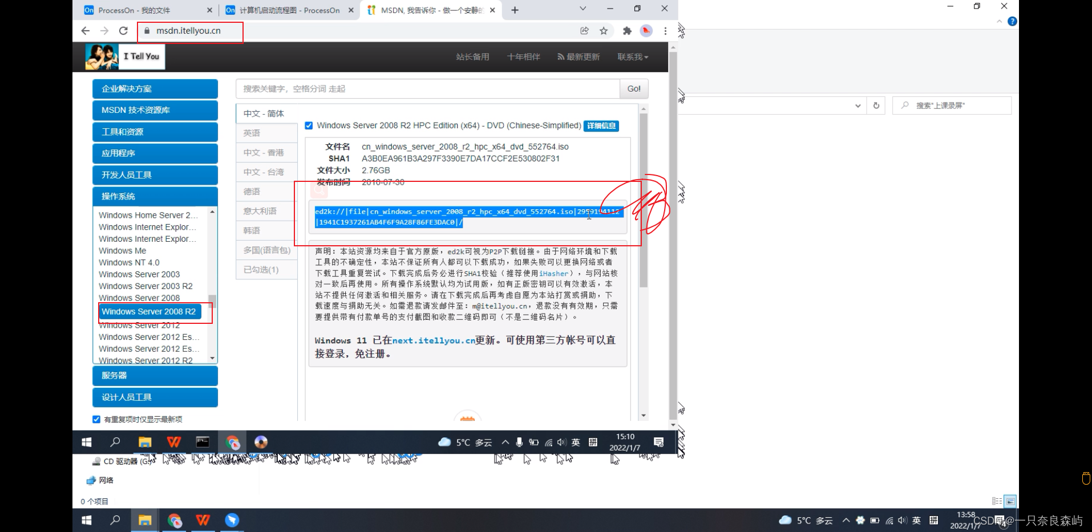Open Chrome profile avatar
This screenshot has width=1092, height=532.
(646, 31)
